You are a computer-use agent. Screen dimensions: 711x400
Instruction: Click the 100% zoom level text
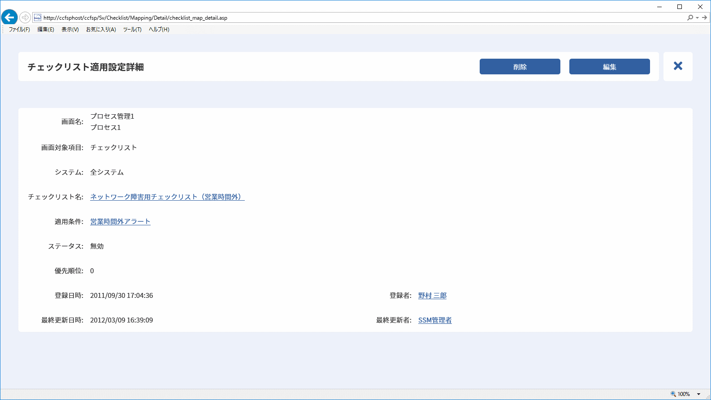(x=684, y=394)
